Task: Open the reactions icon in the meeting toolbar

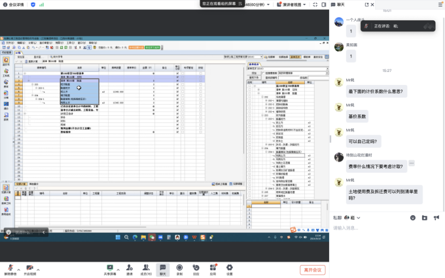Action: tap(196, 269)
